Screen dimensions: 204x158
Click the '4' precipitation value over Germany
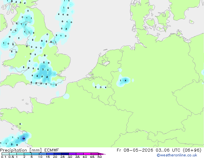[125, 80]
